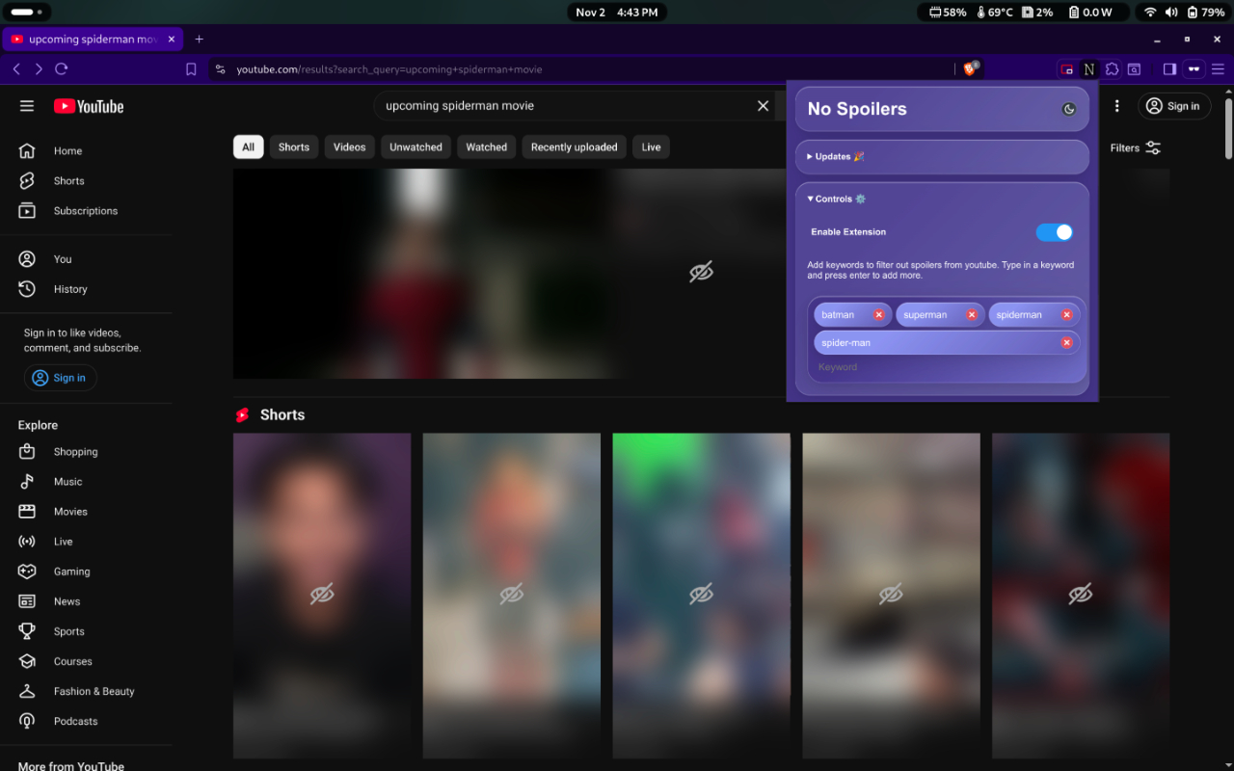Remove the batman keyword
This screenshot has width=1234, height=771.
point(878,315)
